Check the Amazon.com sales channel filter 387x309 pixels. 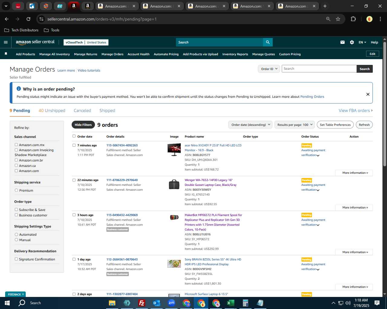click(x=16, y=170)
